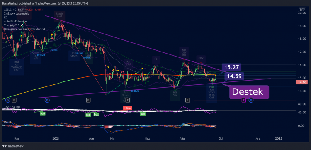Click the 19.00 price axis label
Image resolution: width=311 pixels, height=150 pixels.
[x=302, y=26]
